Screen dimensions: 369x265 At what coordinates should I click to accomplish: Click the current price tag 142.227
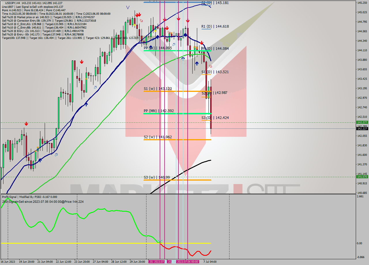362,128
